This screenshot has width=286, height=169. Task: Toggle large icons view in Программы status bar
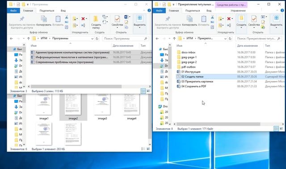coord(148,91)
